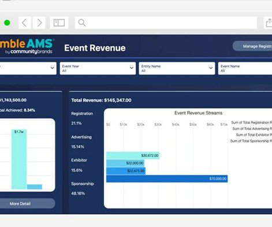Click the Event Revenue page title
Viewport: 272px width, 227px height.
95,48
